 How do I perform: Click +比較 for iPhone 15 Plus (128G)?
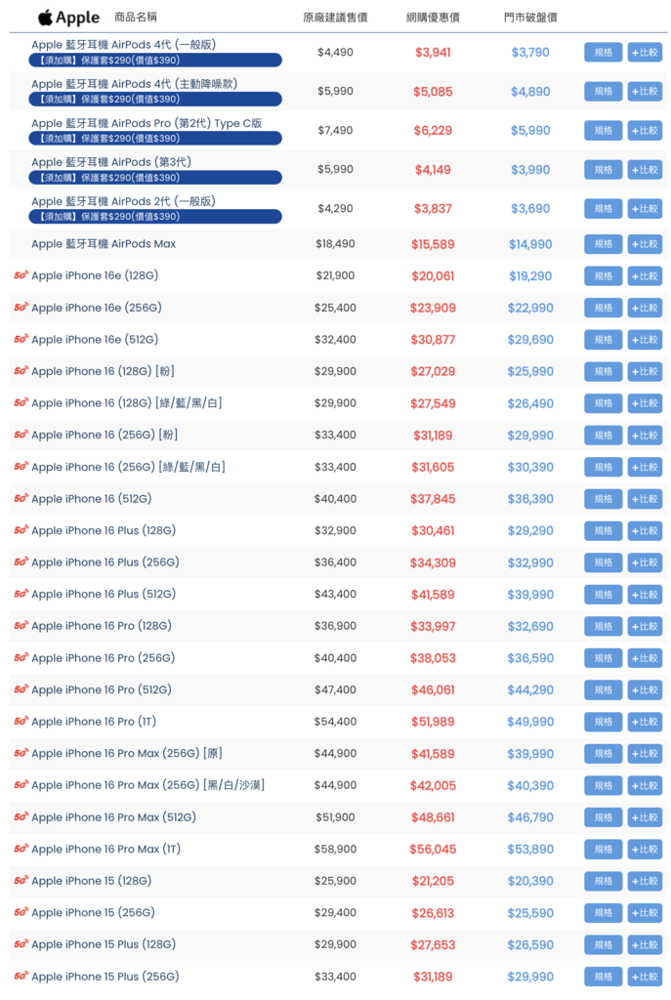pyautogui.click(x=645, y=944)
